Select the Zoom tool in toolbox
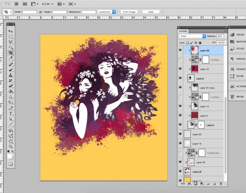Screen dimensions: 246x193 pyautogui.click(x=11, y=146)
